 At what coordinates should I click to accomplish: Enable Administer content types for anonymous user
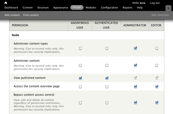tap(80, 48)
